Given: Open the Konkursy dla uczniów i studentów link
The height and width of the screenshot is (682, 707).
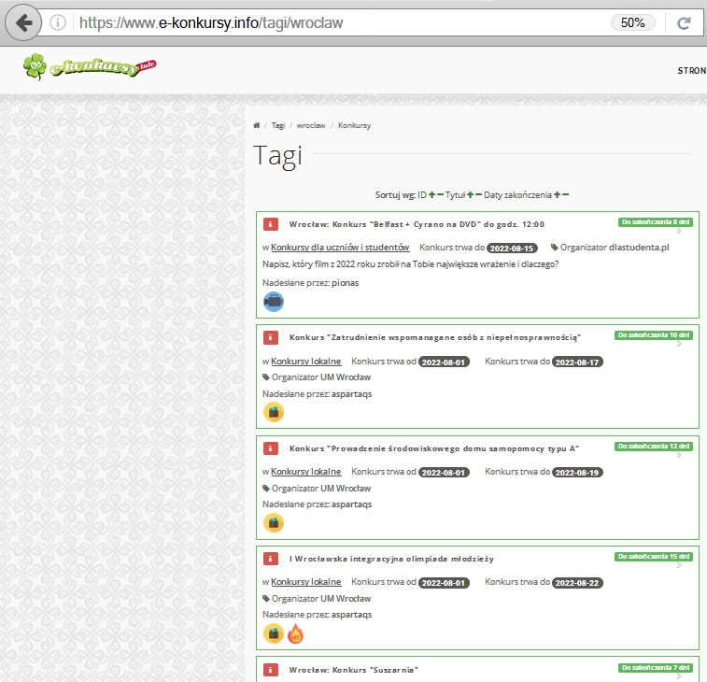Looking at the screenshot, I should point(340,248).
